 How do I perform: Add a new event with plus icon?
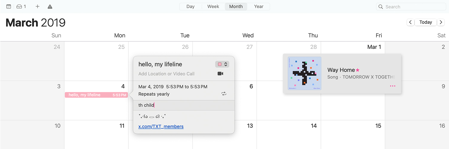[37, 7]
